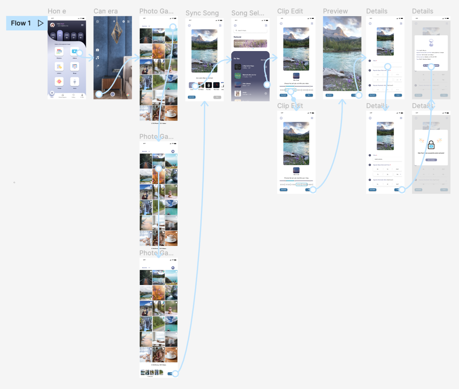Tap the Pictures icon on Home frame
This screenshot has width=459, height=389.
pyautogui.click(x=59, y=51)
